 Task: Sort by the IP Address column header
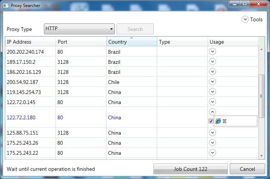pos(30,42)
